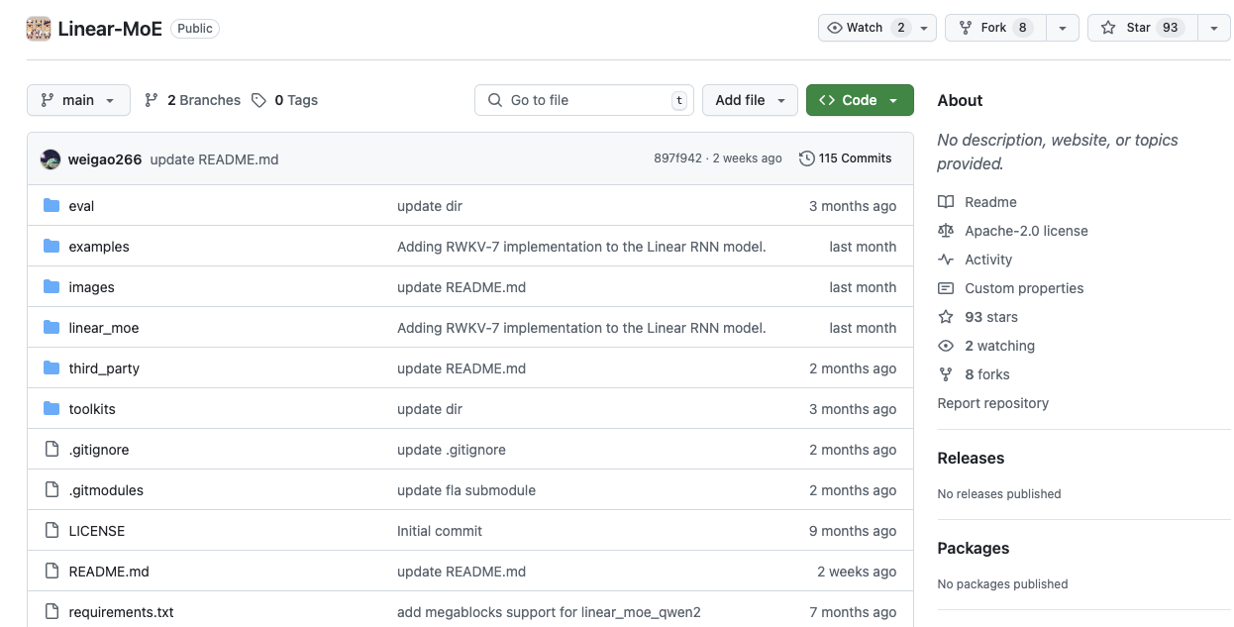This screenshot has width=1234, height=627.
Task: Click the scale icon beside Apache-2.0 license
Action: click(946, 231)
